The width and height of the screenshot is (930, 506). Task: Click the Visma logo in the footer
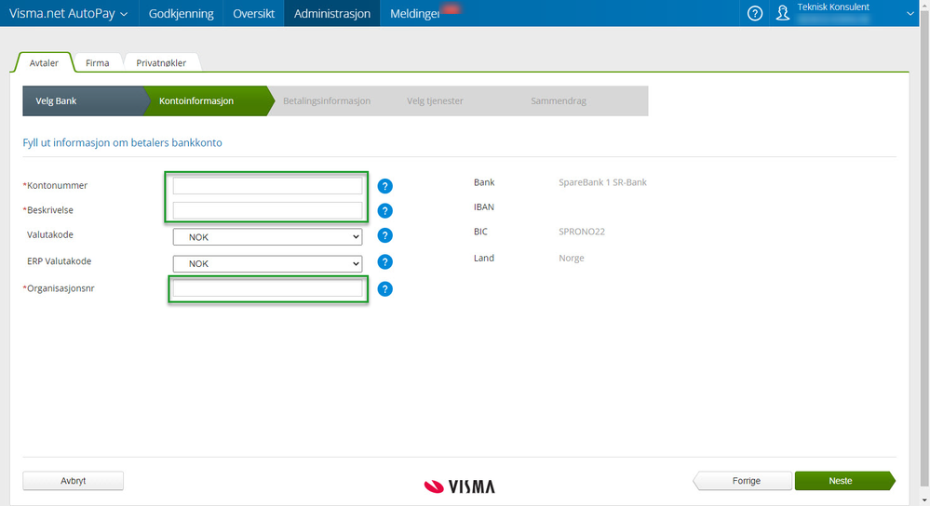(x=460, y=486)
